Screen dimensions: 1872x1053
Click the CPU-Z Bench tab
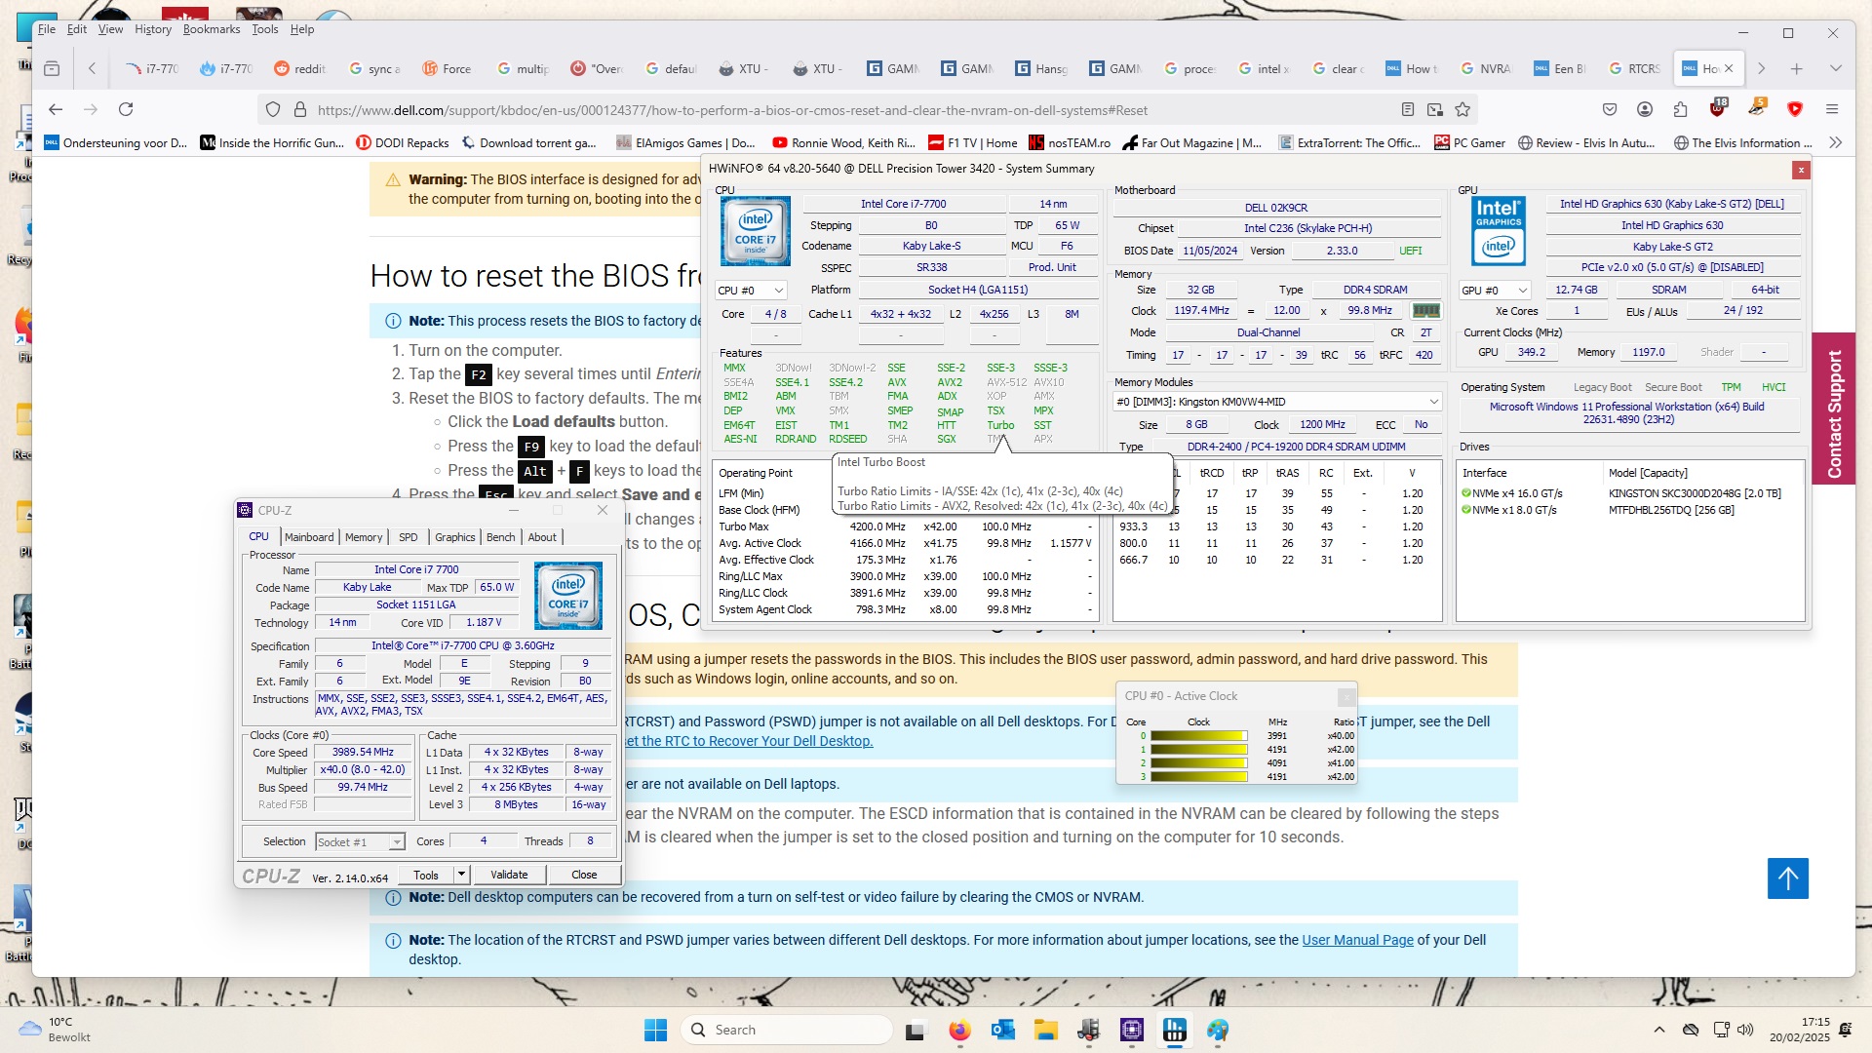pyautogui.click(x=499, y=536)
